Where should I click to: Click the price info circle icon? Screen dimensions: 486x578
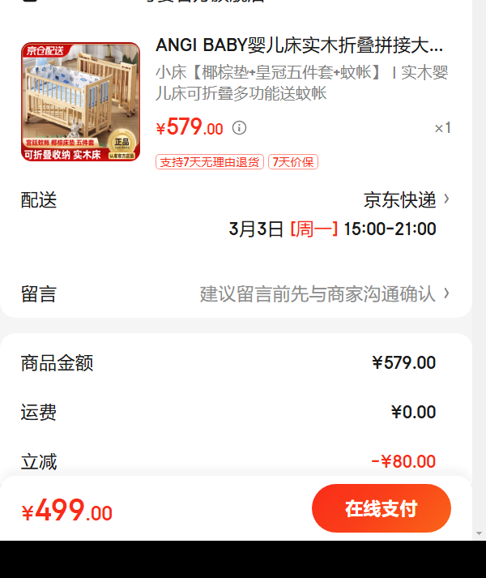239,128
